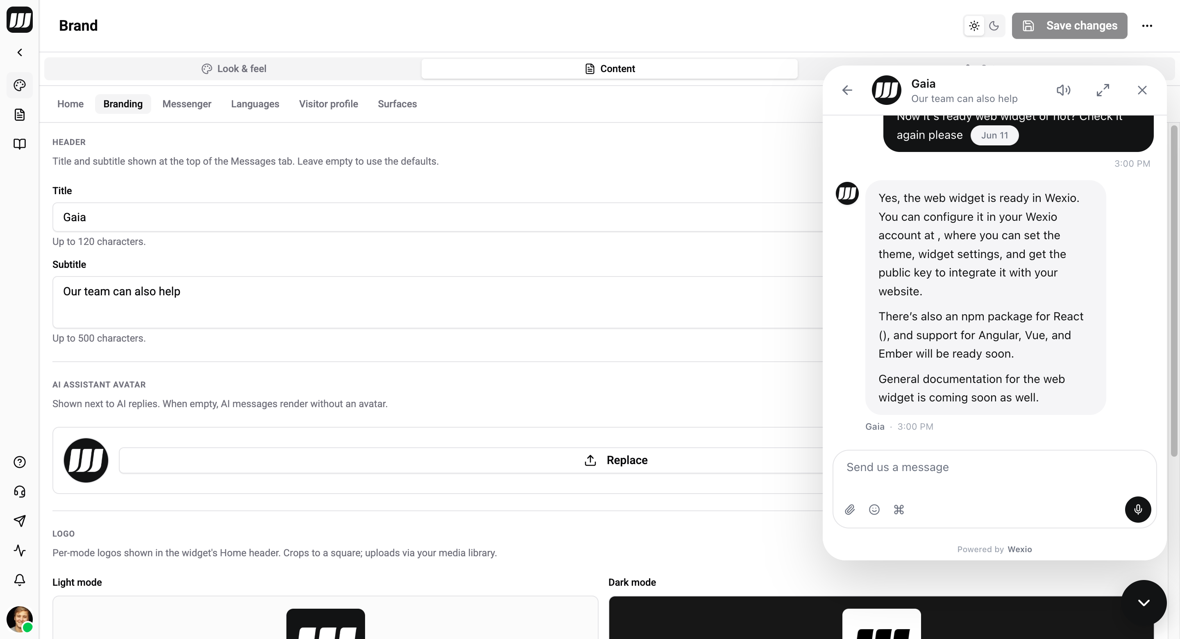1180x639 pixels.
Task: Click the Subtitle text area
Action: point(438,302)
